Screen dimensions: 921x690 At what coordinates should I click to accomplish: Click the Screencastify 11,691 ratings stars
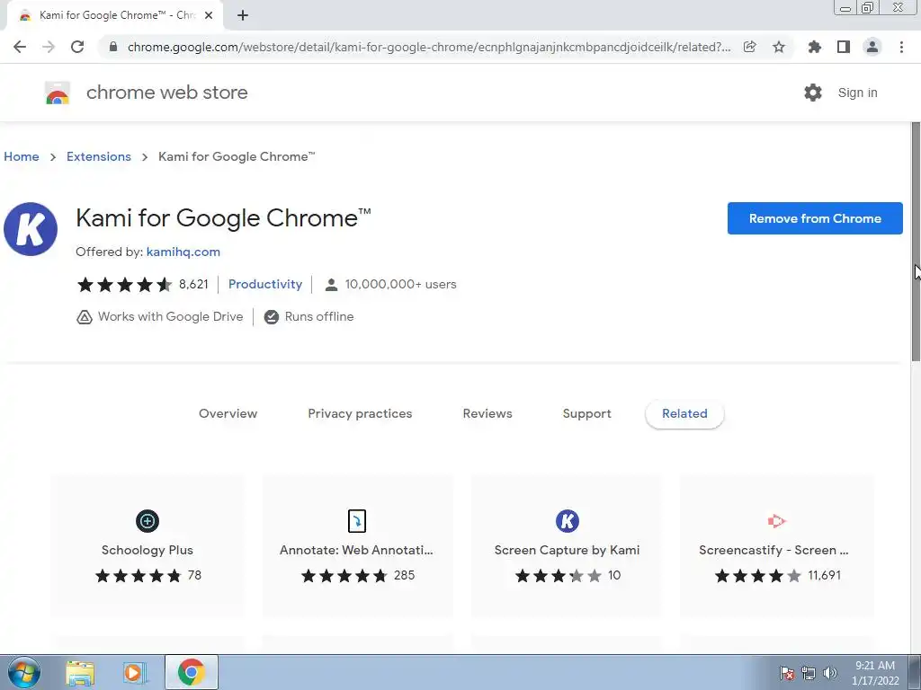pyautogui.click(x=757, y=576)
